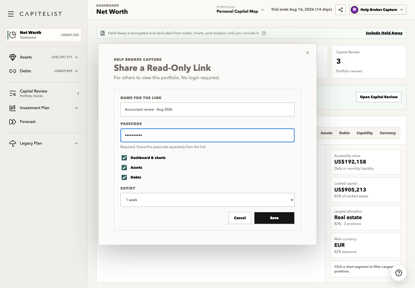Click the Cancel button
Screen dimensions: 415x288
coord(240,218)
